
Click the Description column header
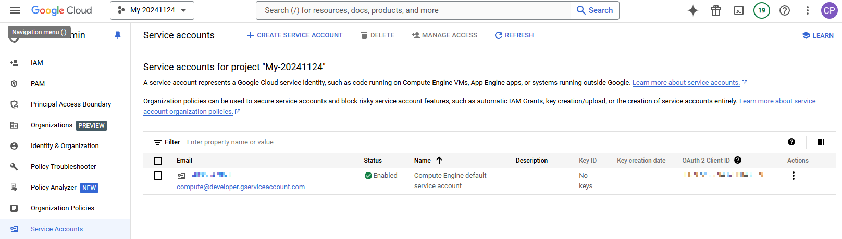tap(531, 161)
